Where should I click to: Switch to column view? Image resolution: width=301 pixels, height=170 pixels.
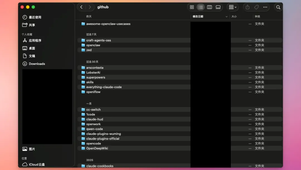[x=209, y=7]
